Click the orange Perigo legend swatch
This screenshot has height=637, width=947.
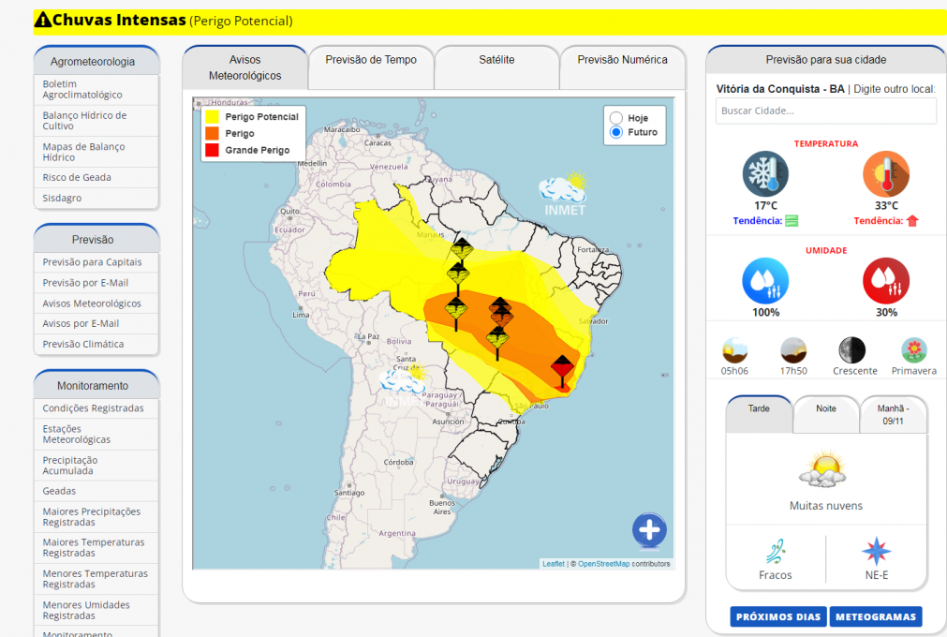coord(213,134)
